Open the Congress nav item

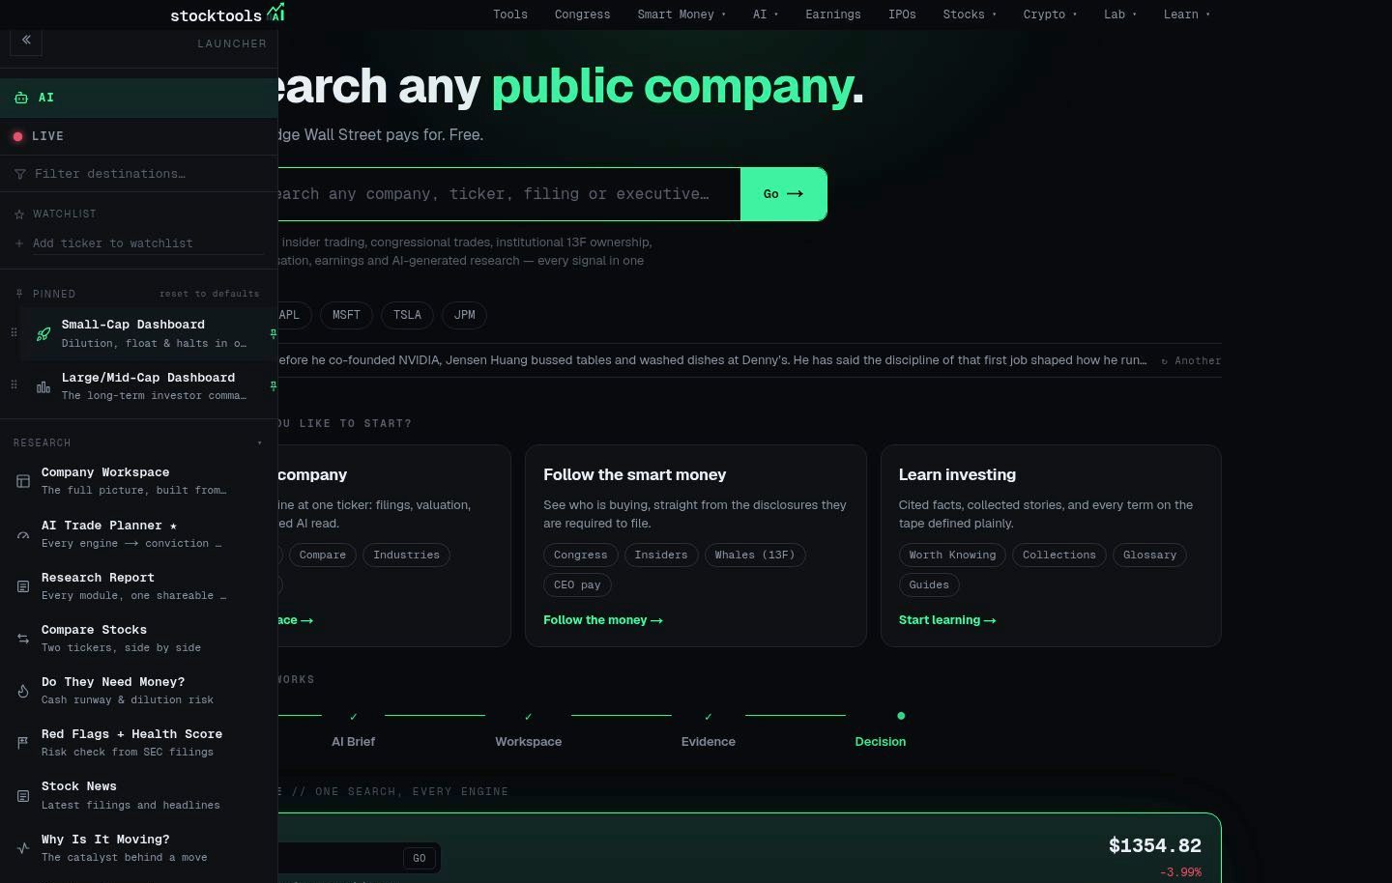tap(583, 14)
